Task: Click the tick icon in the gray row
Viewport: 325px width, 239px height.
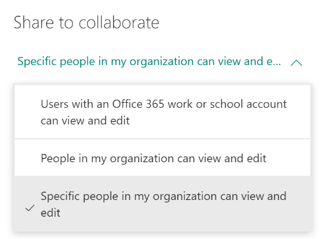Action: click(x=30, y=208)
